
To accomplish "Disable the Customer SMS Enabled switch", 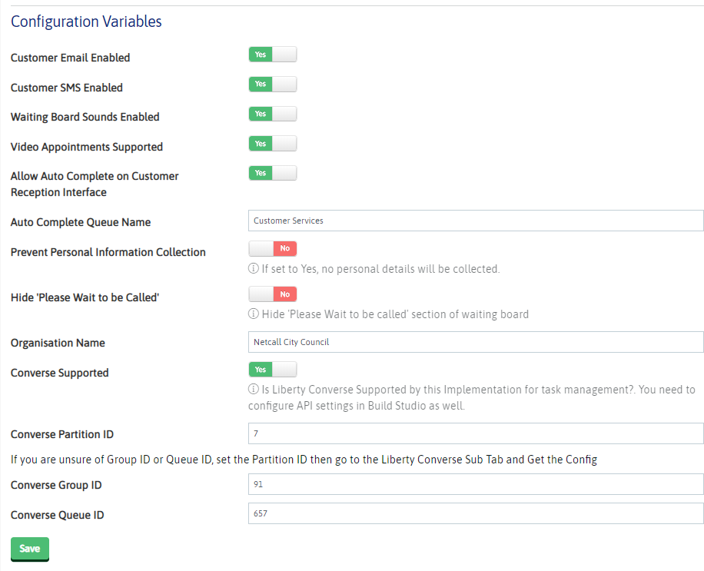I will click(272, 85).
